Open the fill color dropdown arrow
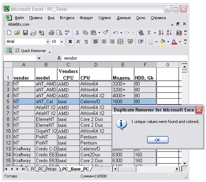Viewport: 206px width, 182px height. tap(168, 42)
